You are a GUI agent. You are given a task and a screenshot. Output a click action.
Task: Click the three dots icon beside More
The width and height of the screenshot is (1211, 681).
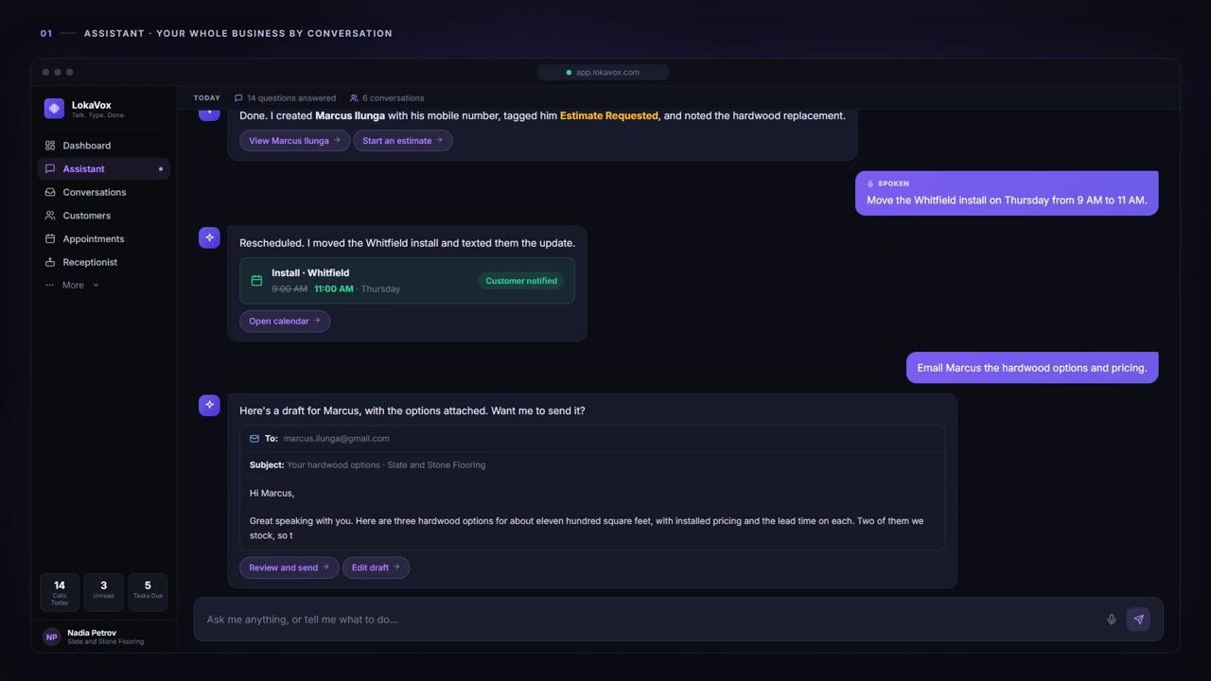pyautogui.click(x=50, y=286)
